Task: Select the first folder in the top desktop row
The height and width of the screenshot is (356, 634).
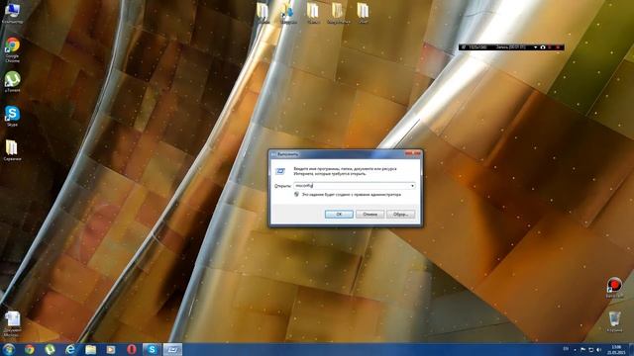Action: click(263, 13)
